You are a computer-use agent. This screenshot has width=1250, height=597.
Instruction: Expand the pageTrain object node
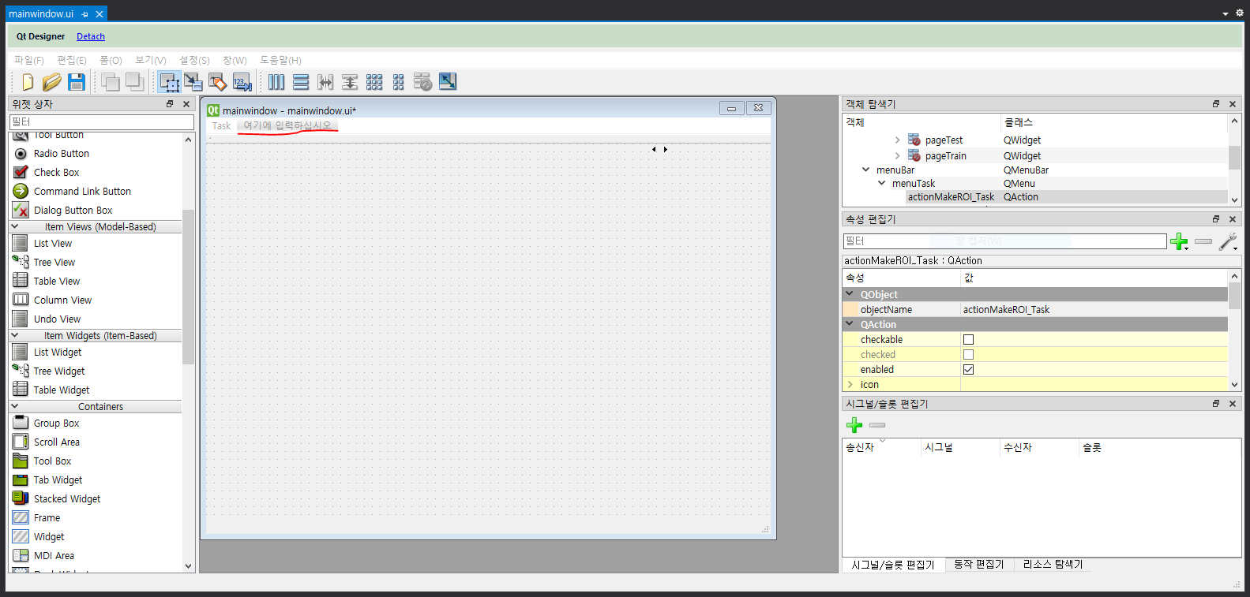(897, 155)
